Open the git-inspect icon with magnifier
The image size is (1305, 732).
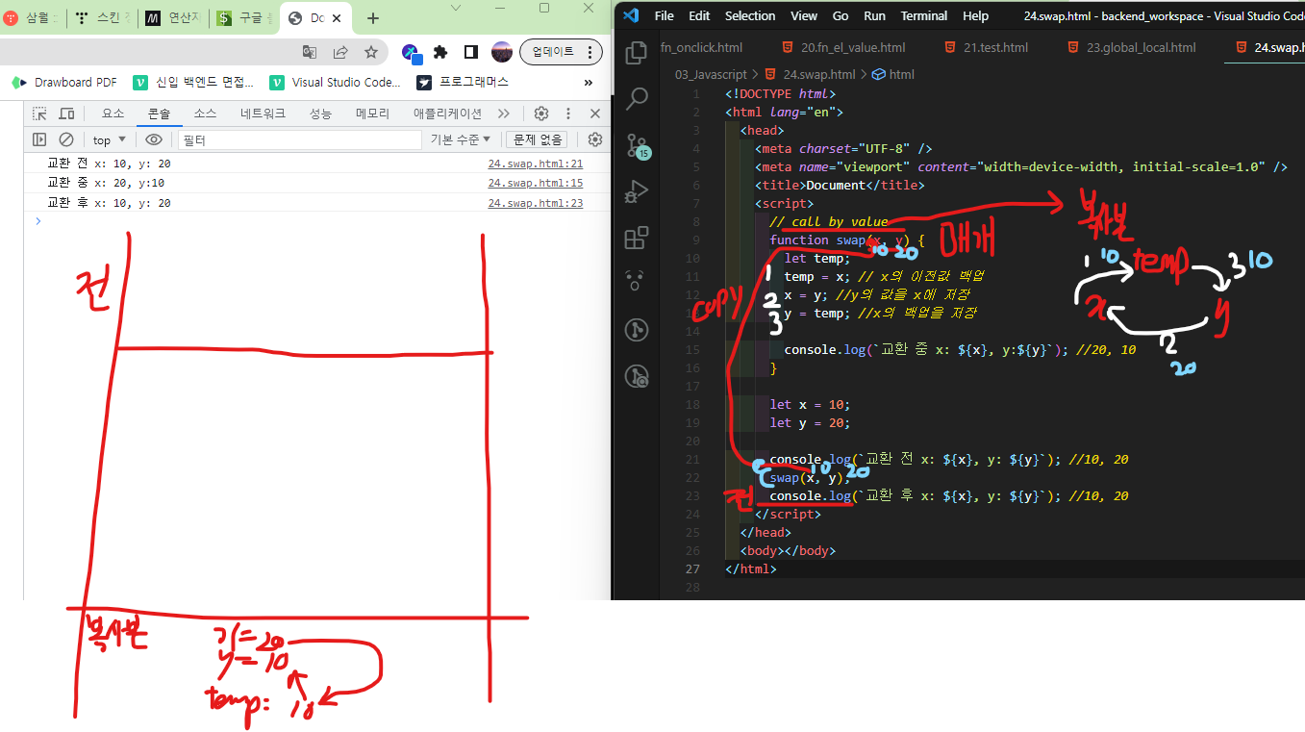click(636, 376)
